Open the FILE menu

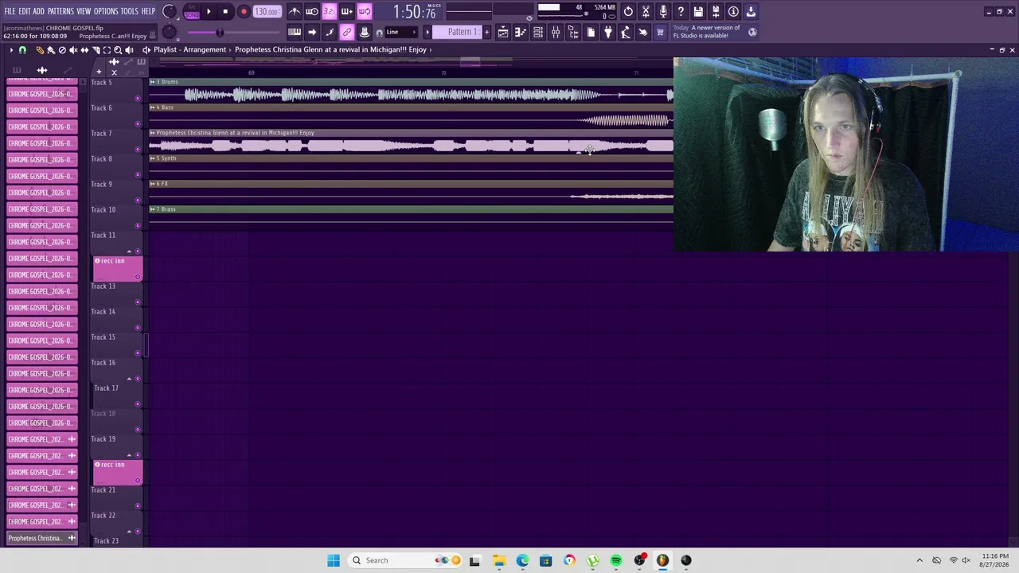pos(10,11)
